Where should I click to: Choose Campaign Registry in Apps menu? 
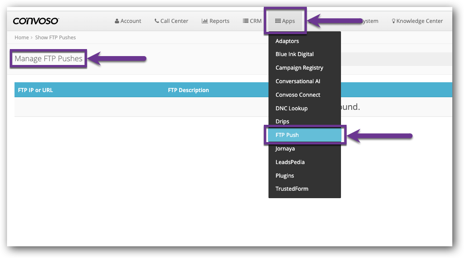(x=304, y=68)
